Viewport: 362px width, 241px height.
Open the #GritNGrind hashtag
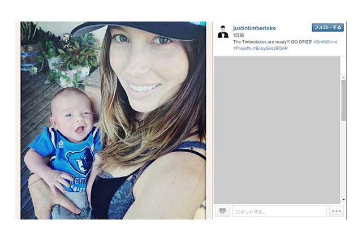pyautogui.click(x=325, y=42)
